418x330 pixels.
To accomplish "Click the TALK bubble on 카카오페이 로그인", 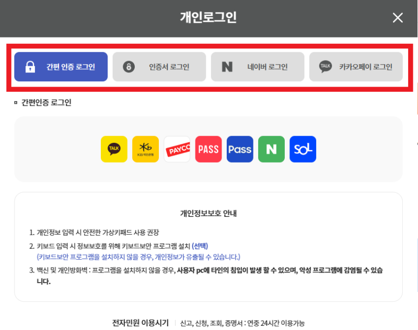I will pyautogui.click(x=326, y=66).
